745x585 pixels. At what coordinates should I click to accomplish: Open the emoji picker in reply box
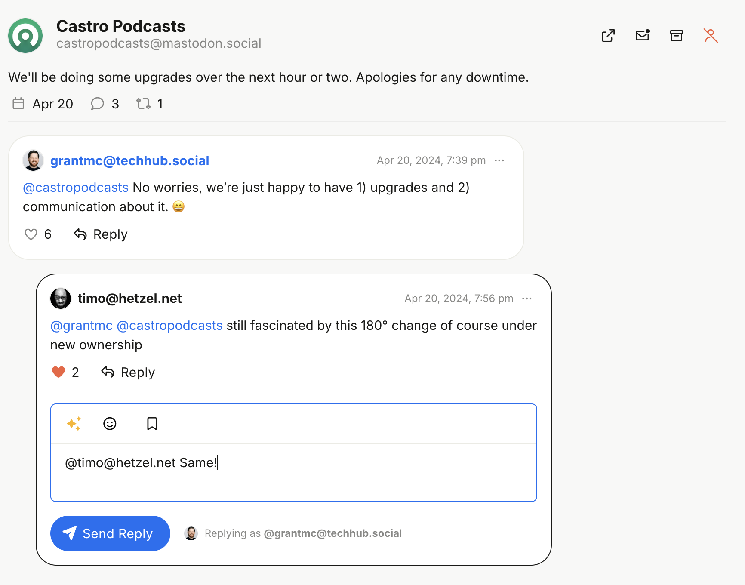tap(110, 424)
